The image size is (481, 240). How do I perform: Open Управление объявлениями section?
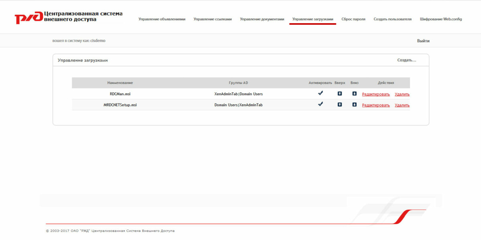(x=162, y=19)
